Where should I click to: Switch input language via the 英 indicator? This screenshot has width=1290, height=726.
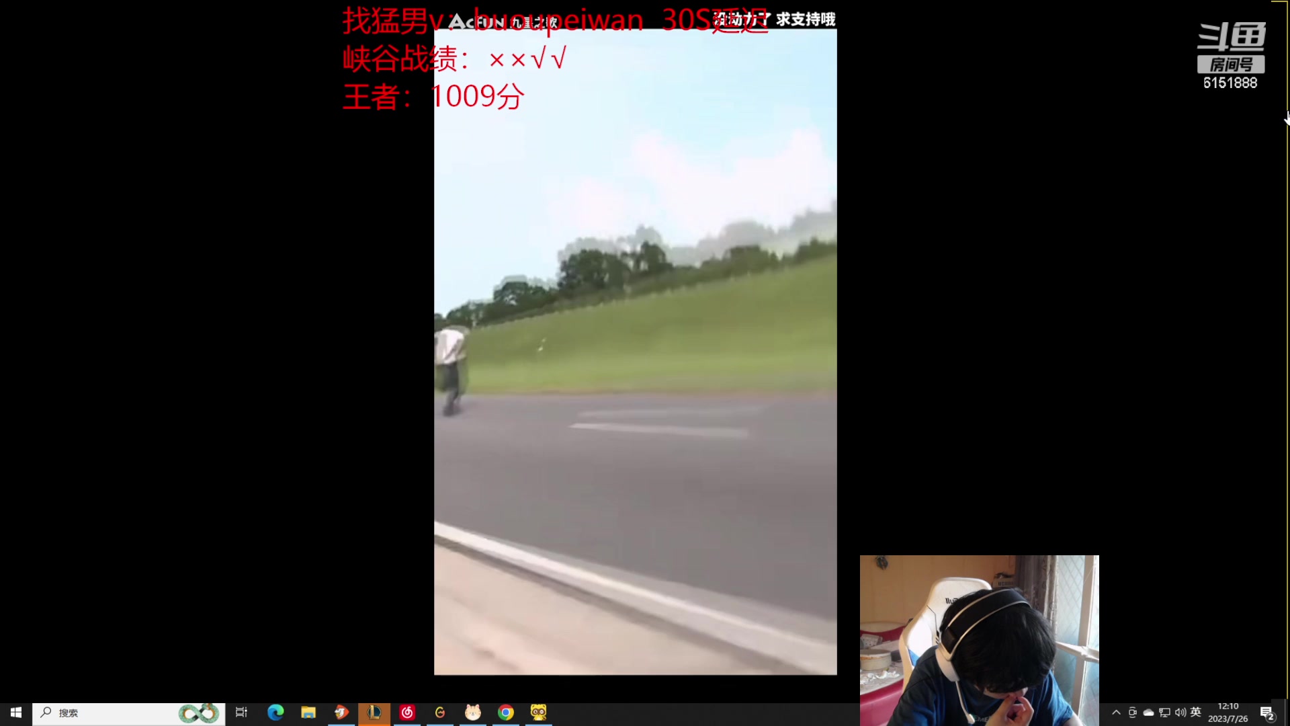click(1196, 713)
